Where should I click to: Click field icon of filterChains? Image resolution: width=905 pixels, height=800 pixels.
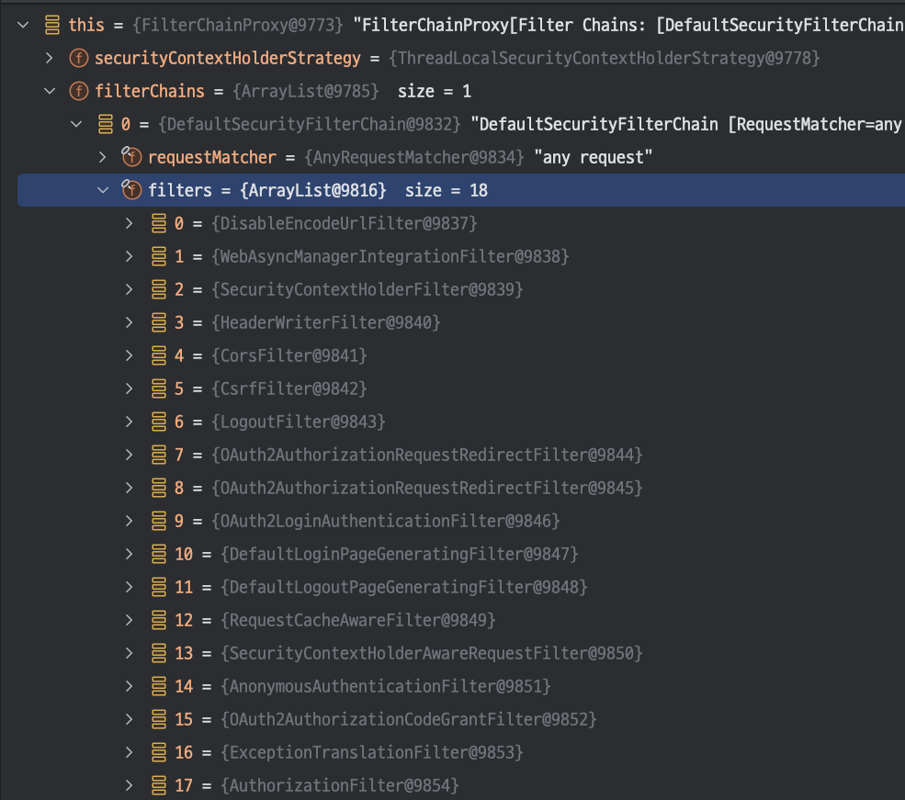click(78, 91)
